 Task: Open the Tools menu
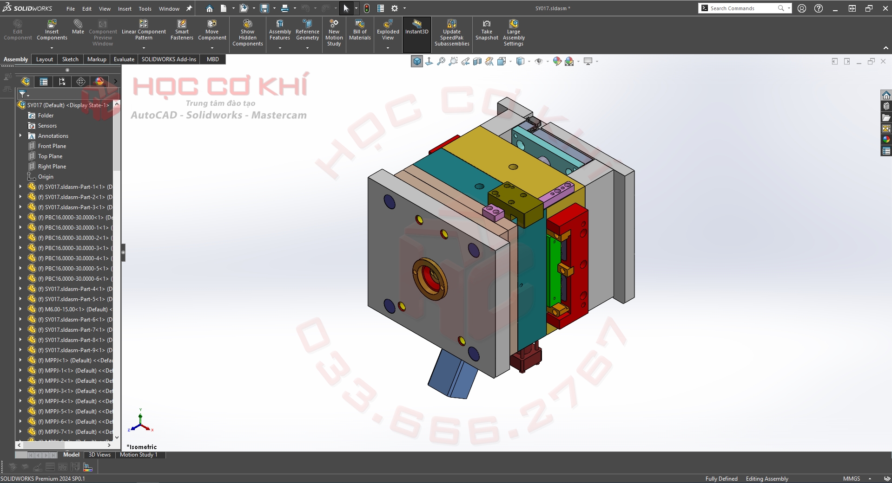click(145, 9)
